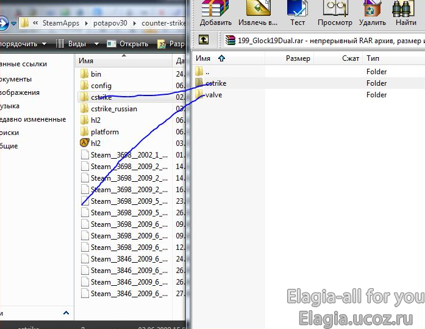
Task: Navigate to SteamApps in breadcrumb
Action: click(61, 23)
